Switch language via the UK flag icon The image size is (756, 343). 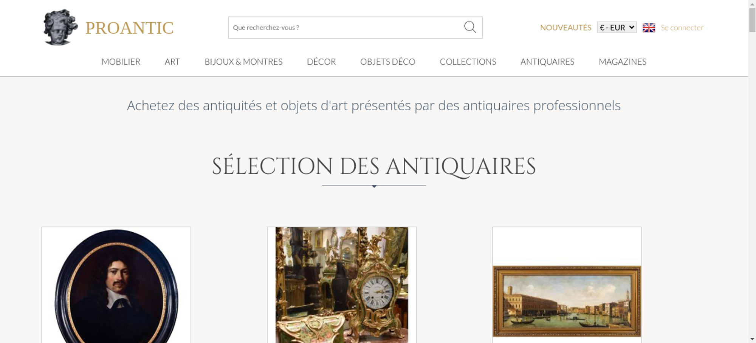(x=649, y=28)
